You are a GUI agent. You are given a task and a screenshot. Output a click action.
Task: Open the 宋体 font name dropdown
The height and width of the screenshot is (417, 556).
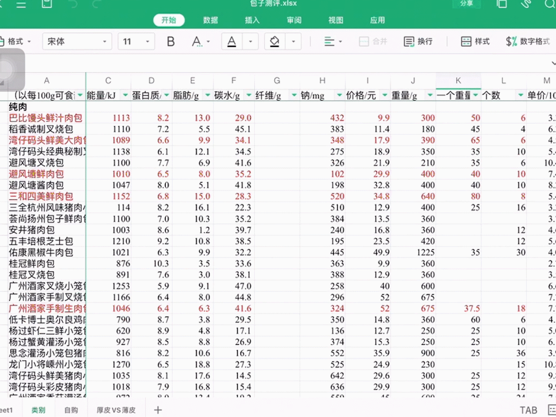click(77, 42)
